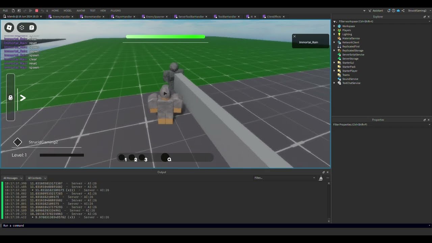Image resolution: width=432 pixels, height=243 pixels.
Task: Click the white arrow beside the padlock panel
Action: coord(23,98)
